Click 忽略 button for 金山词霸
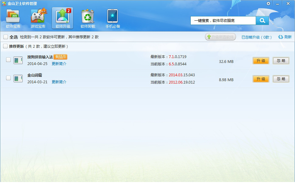This screenshot has height=189, width=295. click(281, 79)
